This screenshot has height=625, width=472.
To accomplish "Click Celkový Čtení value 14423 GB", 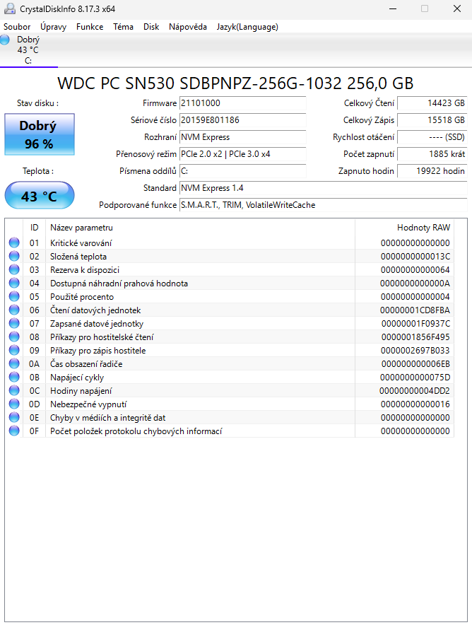I will point(432,103).
